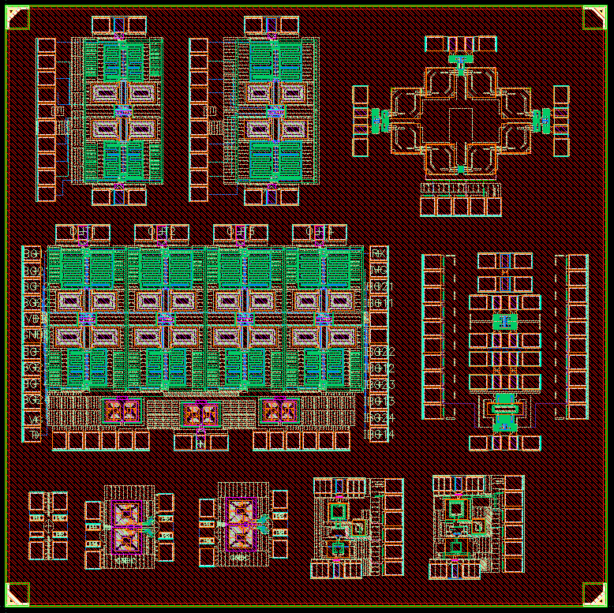The width and height of the screenshot is (614, 613).
Task: Click the center of the cross-shaped structure
Action: pos(460,121)
